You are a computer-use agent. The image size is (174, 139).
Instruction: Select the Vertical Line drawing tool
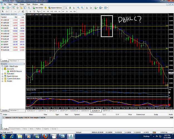11,11
